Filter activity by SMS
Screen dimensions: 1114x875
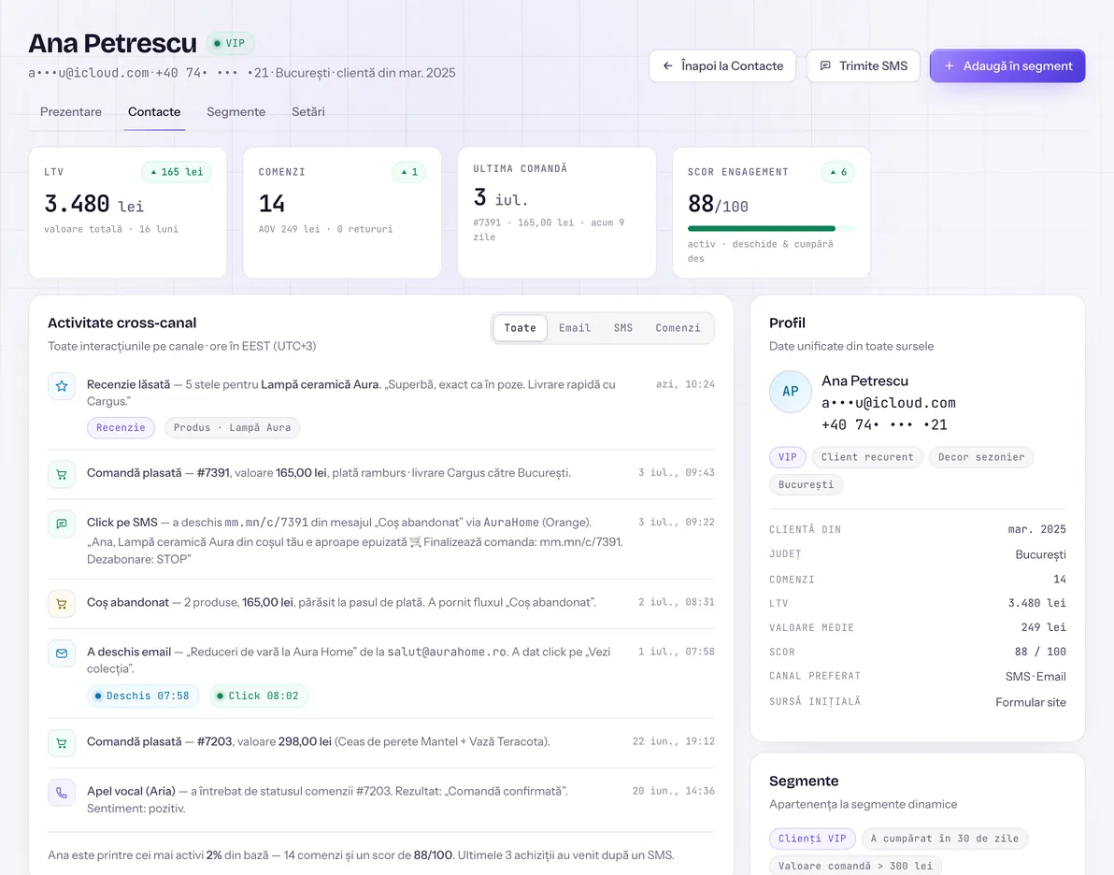623,328
